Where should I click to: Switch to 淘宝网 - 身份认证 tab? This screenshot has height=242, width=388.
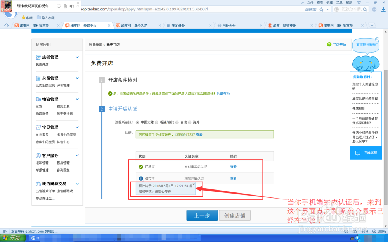138,26
